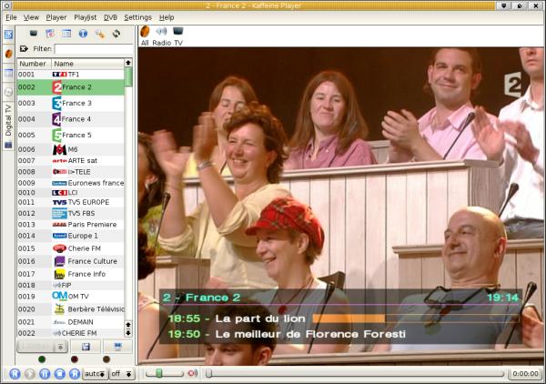Image resolution: width=546 pixels, height=384 pixels.
Task: Select channel 0017 France Info
Action: pyautogui.click(x=71, y=274)
